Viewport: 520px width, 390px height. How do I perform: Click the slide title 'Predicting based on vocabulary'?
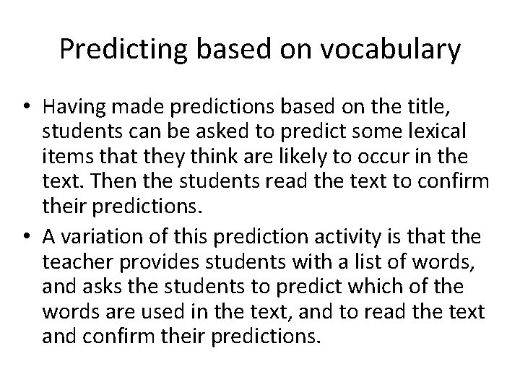coord(259,49)
